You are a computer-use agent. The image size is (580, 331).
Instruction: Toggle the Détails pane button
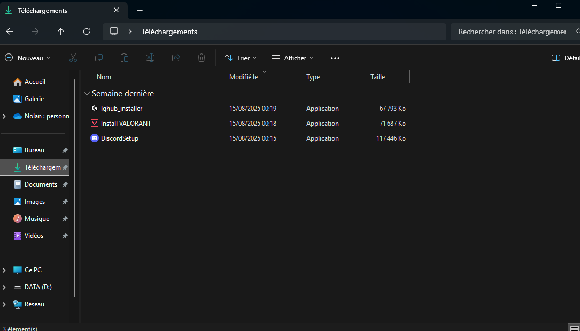565,58
